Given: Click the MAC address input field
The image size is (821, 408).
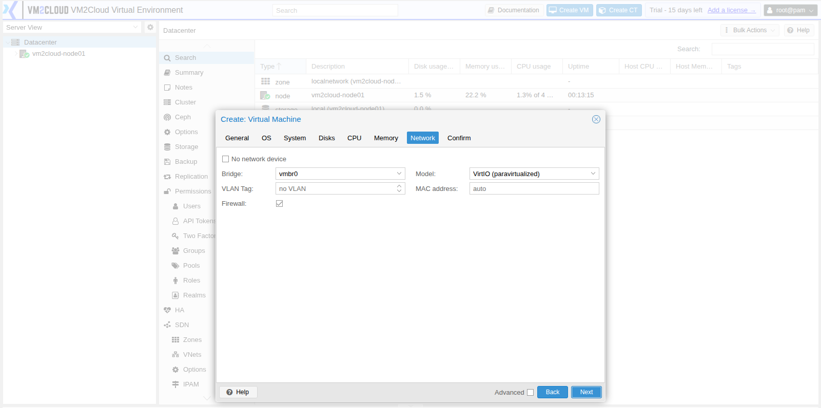Looking at the screenshot, I should point(534,189).
